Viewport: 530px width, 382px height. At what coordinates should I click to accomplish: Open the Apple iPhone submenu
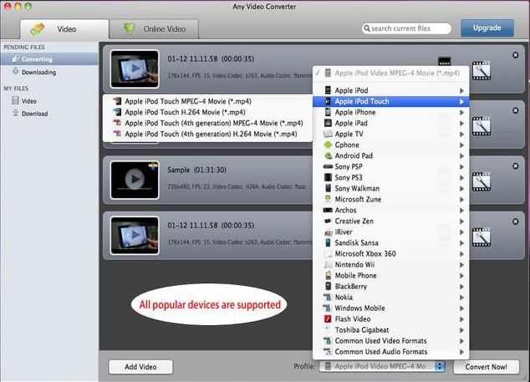coord(390,112)
